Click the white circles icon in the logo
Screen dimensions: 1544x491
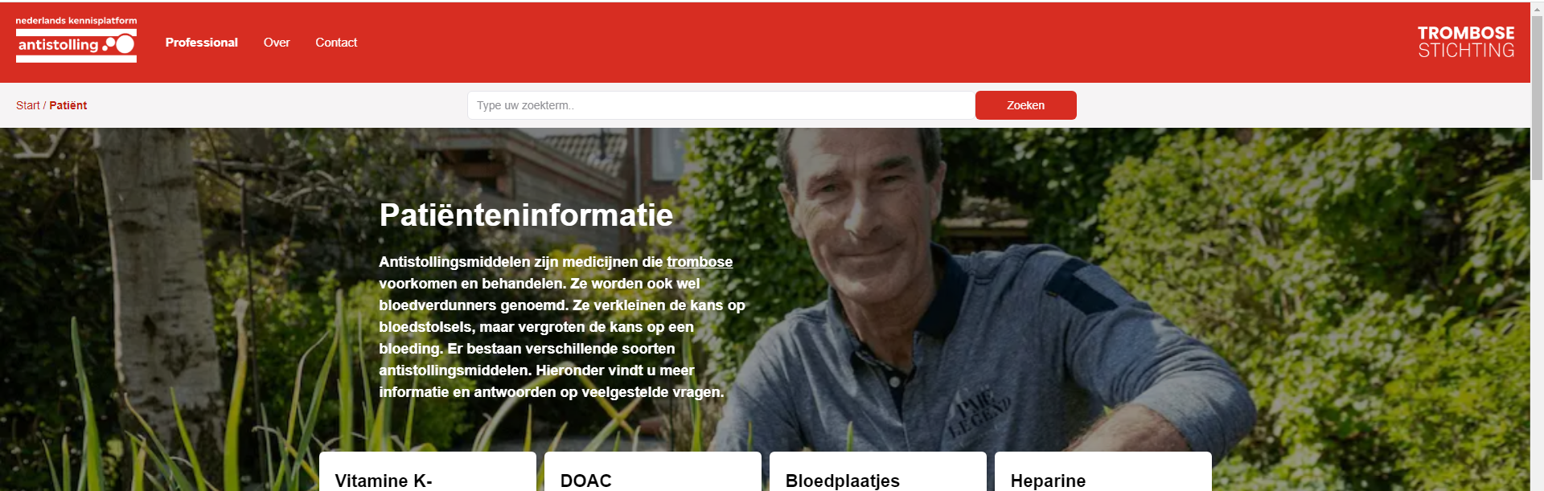119,44
